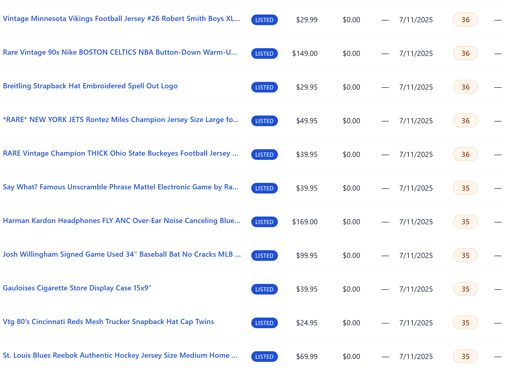The width and height of the screenshot is (517, 373).
Task: Click the LISTED badge on the Harman Kardon row
Action: (264, 222)
